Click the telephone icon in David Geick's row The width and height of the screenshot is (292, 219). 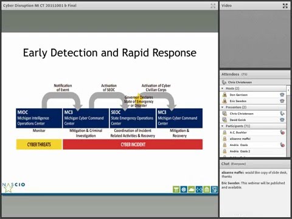click(x=282, y=120)
